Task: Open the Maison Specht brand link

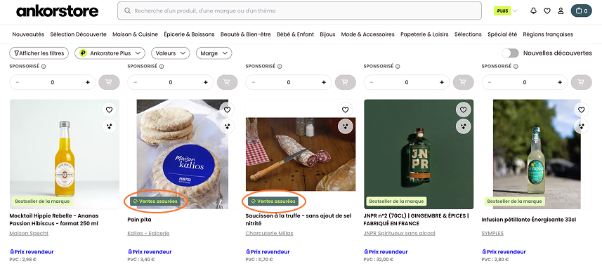Action: tap(29, 233)
